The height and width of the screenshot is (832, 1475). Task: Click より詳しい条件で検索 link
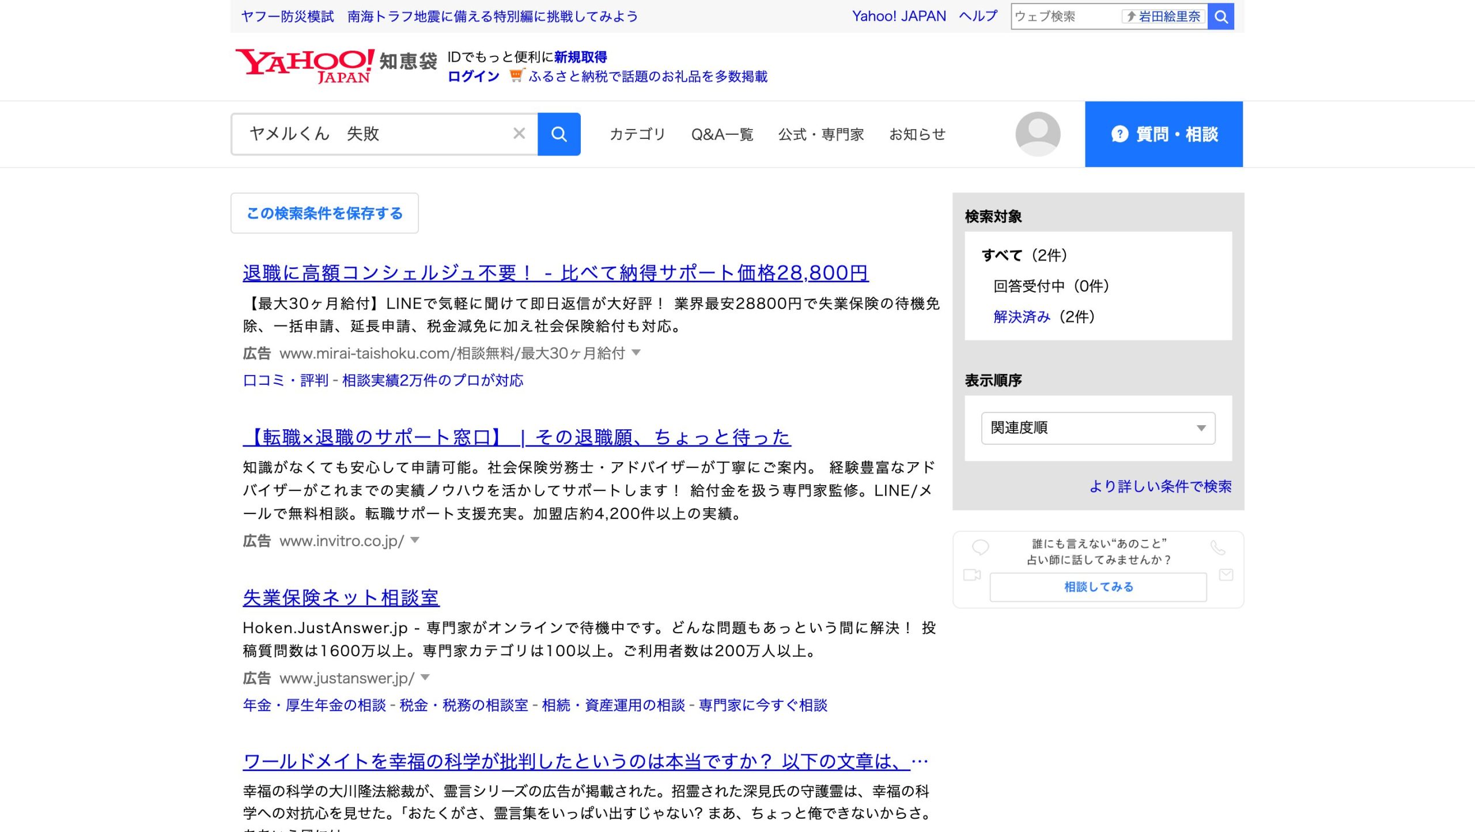[x=1160, y=487]
